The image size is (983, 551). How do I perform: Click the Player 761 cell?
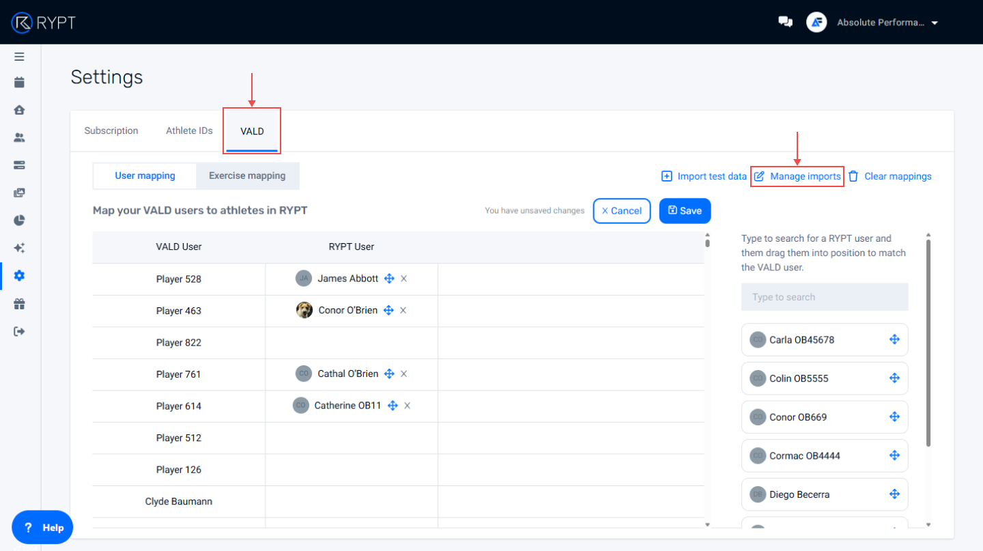179,374
